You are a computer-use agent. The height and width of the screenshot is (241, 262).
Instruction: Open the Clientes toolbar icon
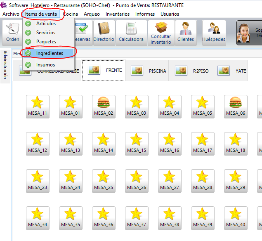pos(186,33)
